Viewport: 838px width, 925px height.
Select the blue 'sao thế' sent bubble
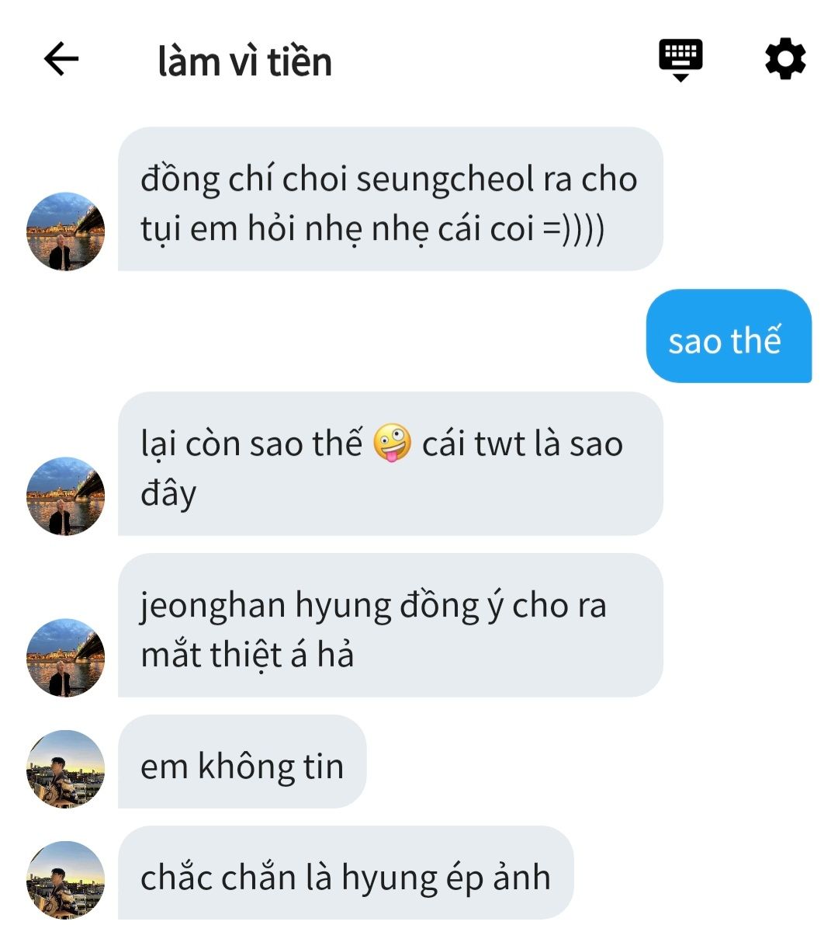pos(729,336)
